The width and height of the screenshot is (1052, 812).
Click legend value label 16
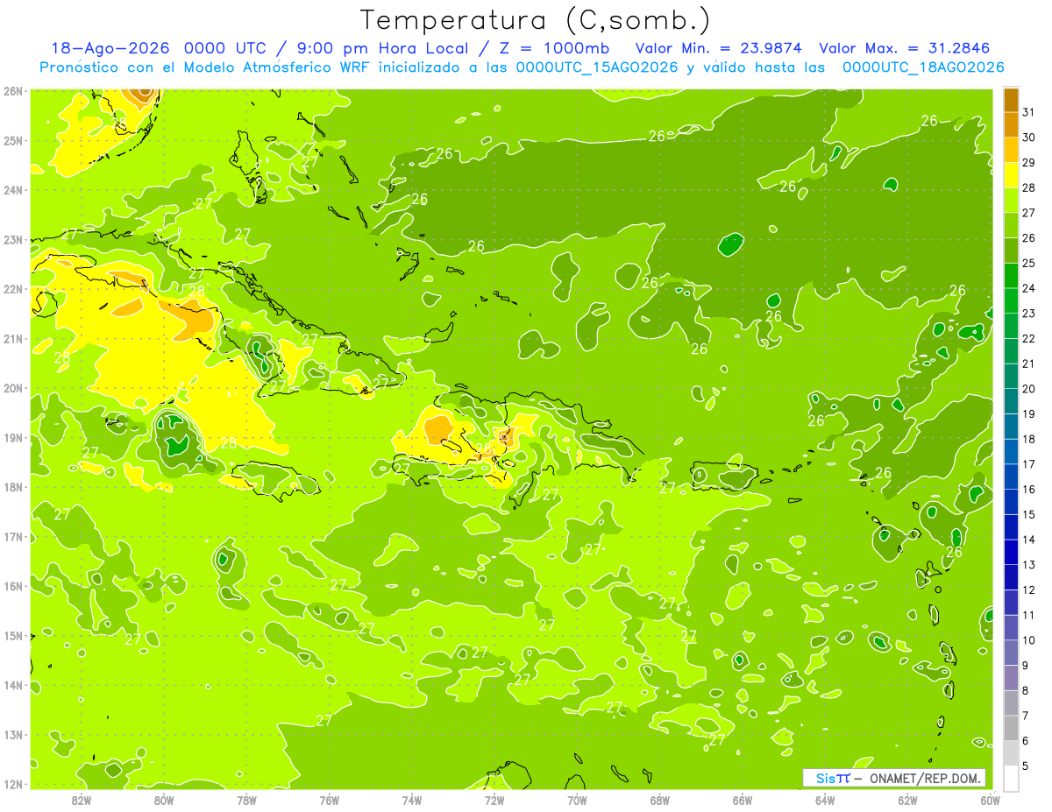pyautogui.click(x=1028, y=489)
